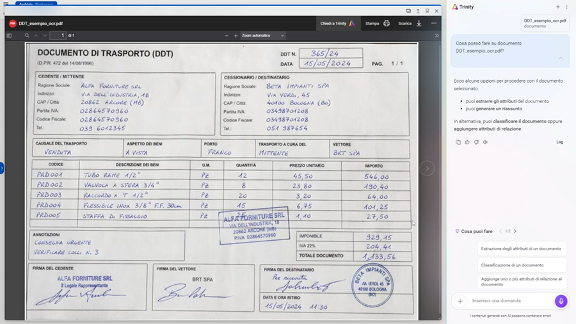The width and height of the screenshot is (576, 324).
Task: Close the document viewer window
Action: coord(436,11)
